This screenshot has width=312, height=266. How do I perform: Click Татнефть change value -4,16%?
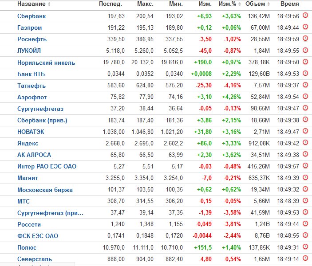232,85
